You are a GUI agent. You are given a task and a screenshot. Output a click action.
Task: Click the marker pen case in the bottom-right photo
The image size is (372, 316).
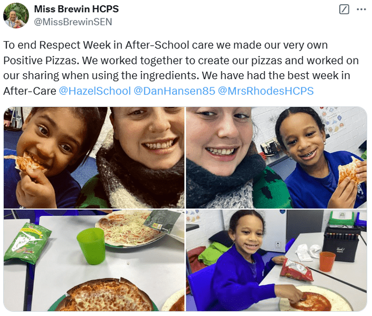[x=341, y=244]
